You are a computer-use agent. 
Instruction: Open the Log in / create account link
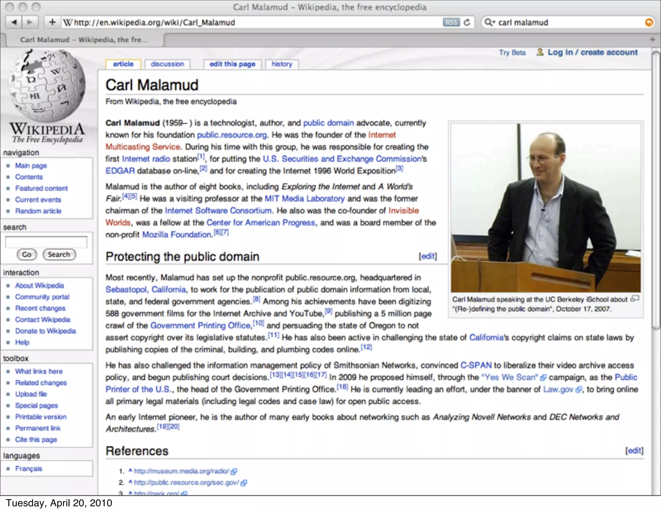pyautogui.click(x=592, y=52)
